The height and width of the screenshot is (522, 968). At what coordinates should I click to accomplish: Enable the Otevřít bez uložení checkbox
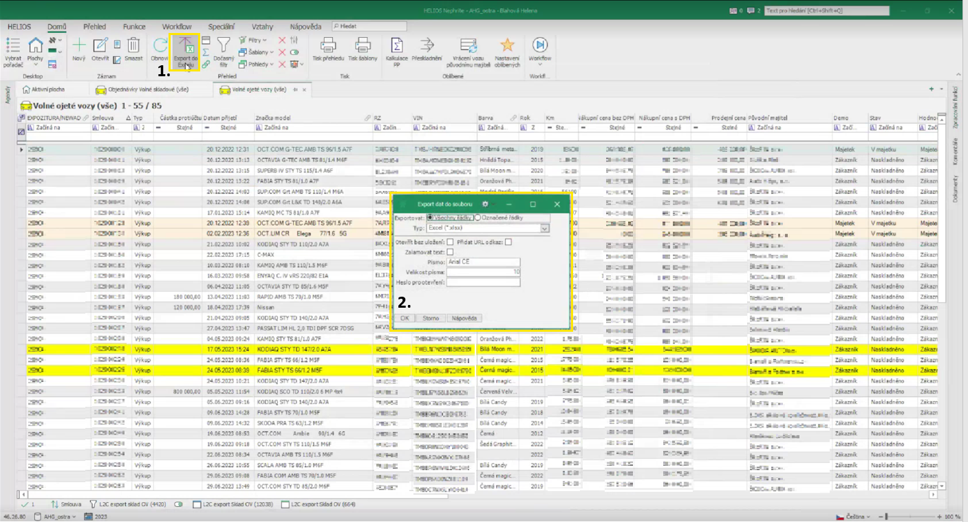pos(450,242)
